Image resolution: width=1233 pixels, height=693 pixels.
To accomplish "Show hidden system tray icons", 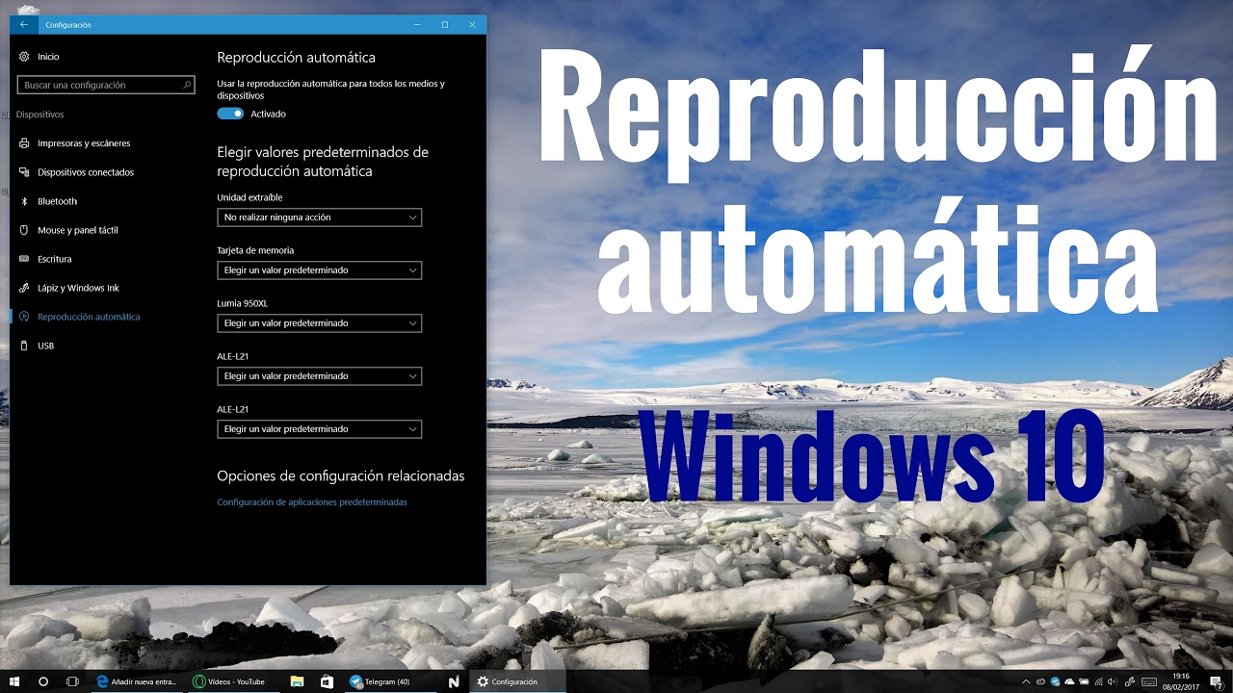I will point(1026,681).
